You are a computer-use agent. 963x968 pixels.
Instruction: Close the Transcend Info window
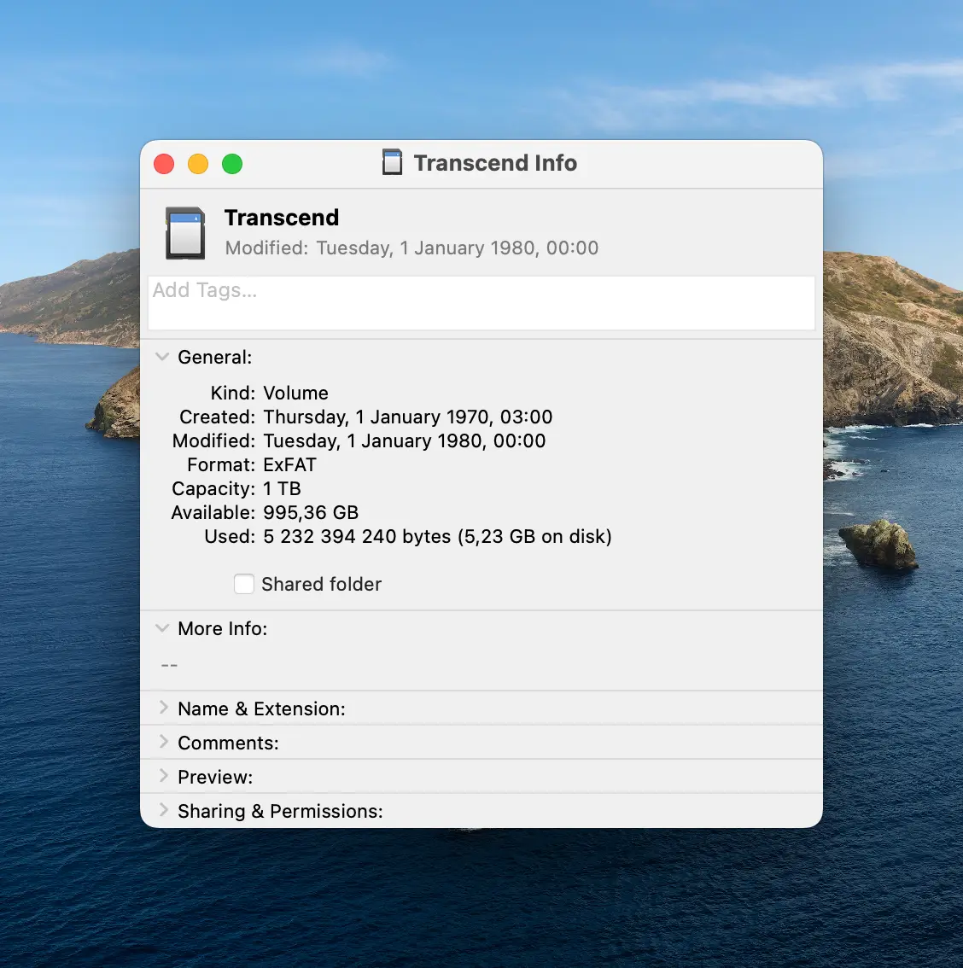[x=164, y=164]
